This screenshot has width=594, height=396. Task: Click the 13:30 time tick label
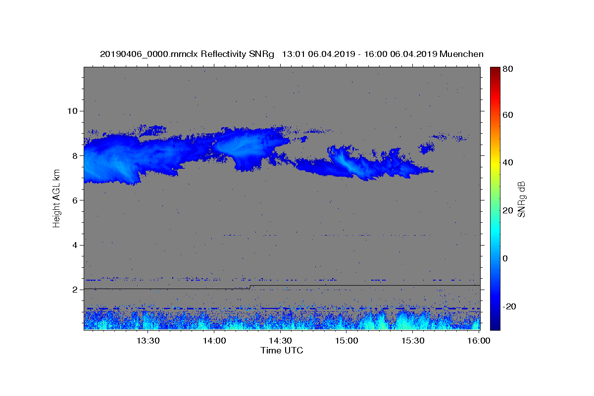pos(148,341)
